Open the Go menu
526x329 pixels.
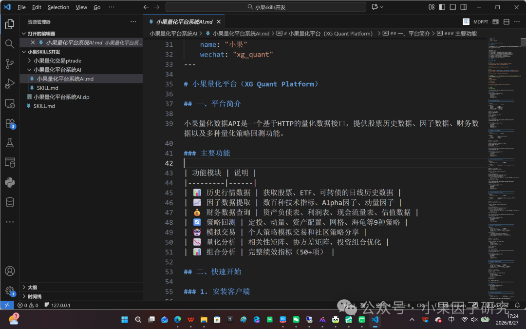(97, 7)
